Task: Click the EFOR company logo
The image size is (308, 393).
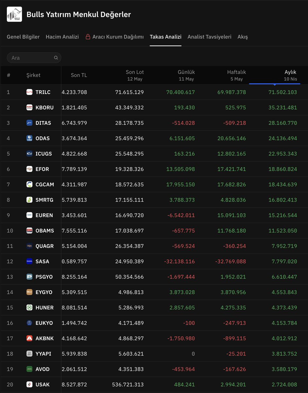Action: (x=29, y=169)
